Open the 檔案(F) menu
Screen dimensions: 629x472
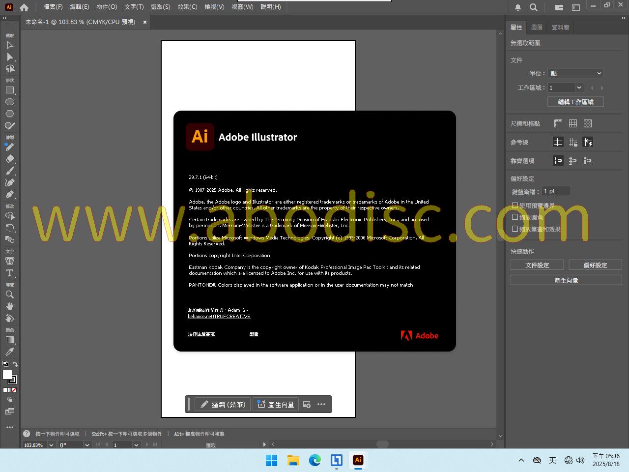pyautogui.click(x=53, y=7)
